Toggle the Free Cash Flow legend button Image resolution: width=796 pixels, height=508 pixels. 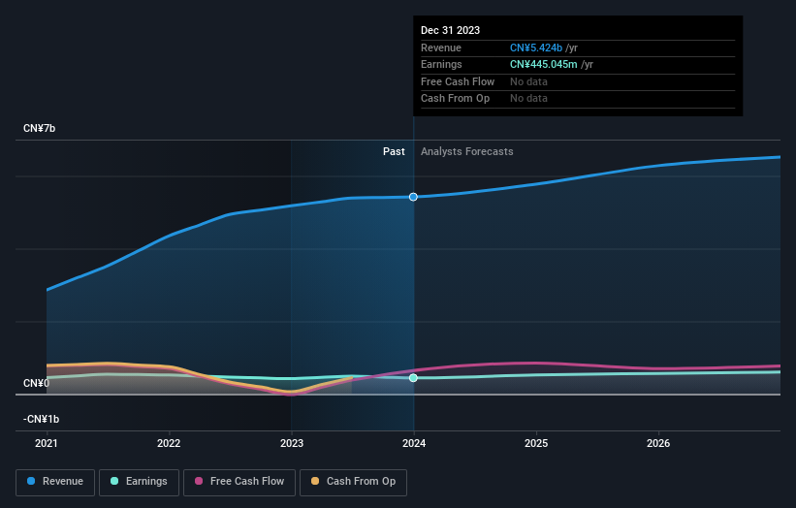pyautogui.click(x=239, y=482)
